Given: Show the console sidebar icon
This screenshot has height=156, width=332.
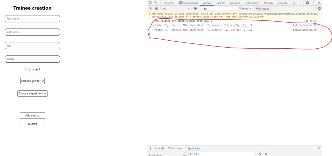Looking at the screenshot, I should 150,9.
